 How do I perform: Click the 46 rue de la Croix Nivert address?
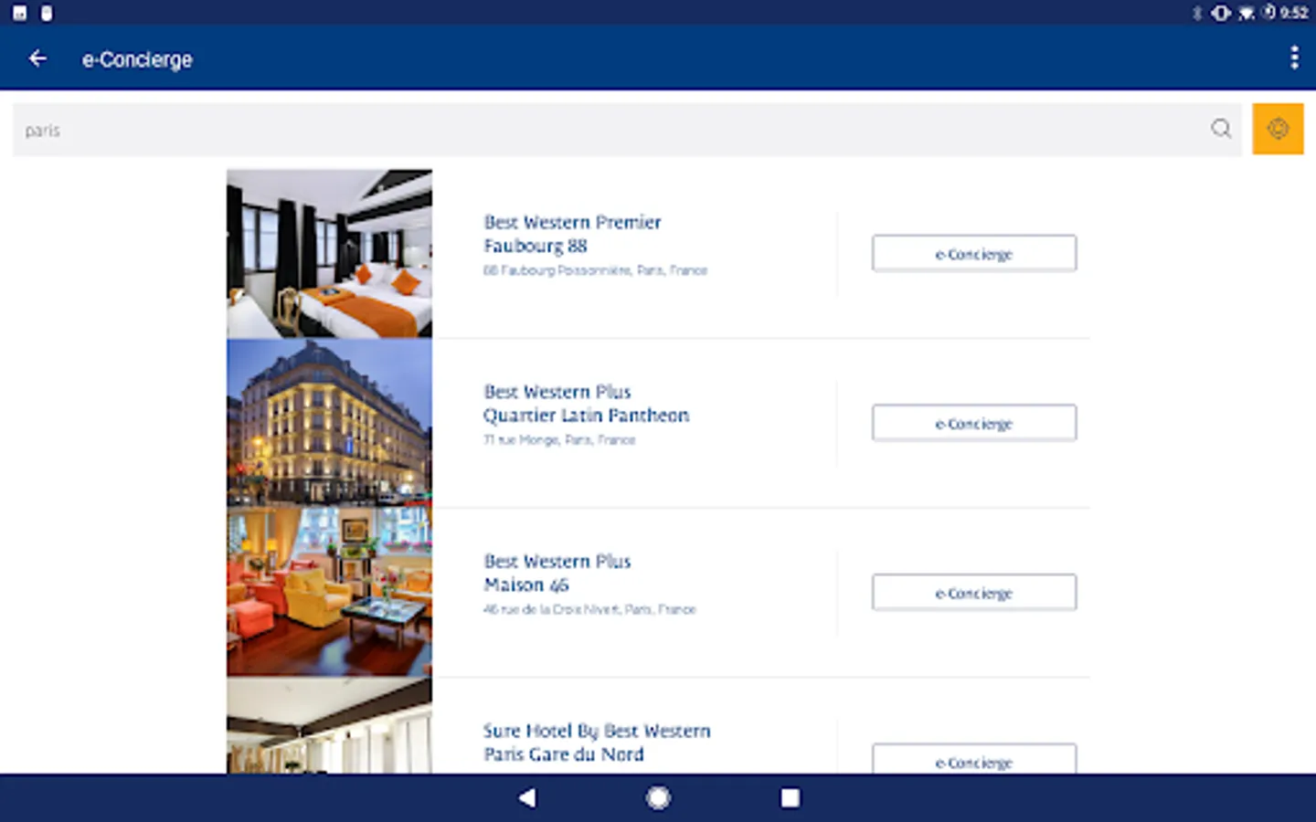[x=589, y=609]
